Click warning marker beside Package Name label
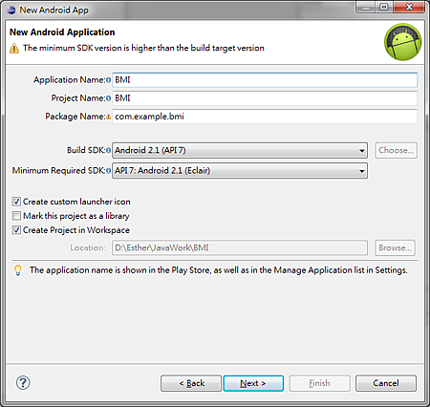 109,117
